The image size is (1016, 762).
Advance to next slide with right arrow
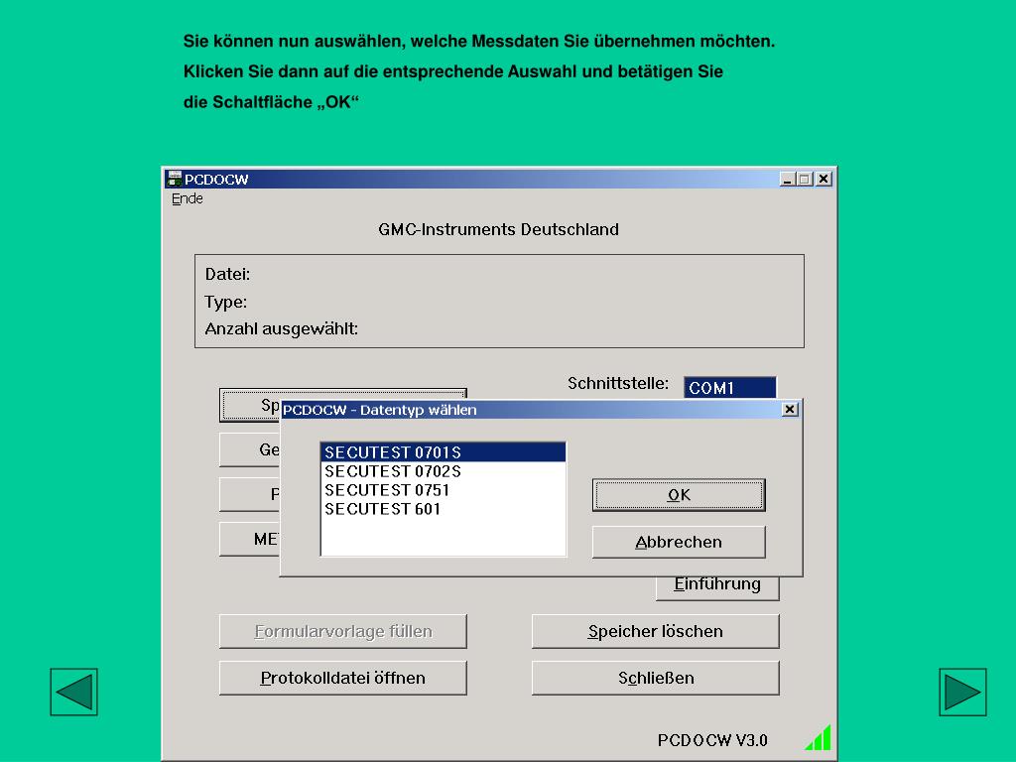click(x=962, y=692)
